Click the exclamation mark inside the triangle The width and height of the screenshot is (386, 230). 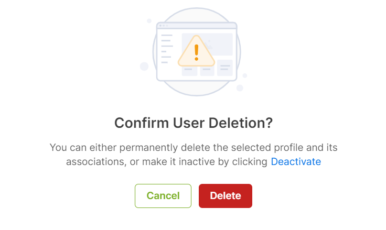tap(196, 52)
